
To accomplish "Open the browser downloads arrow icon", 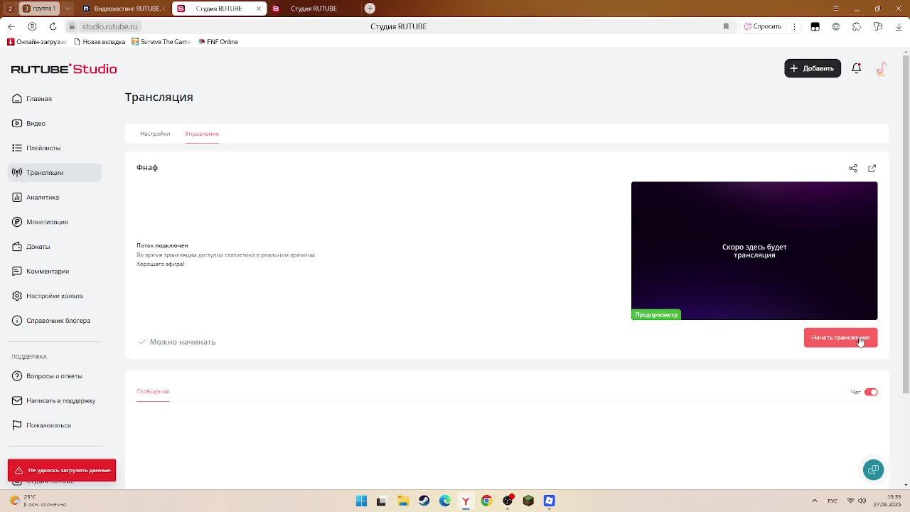I will tap(899, 26).
